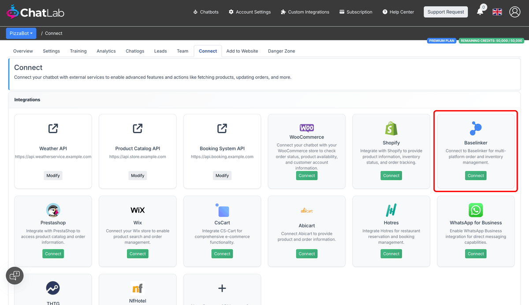Open Custom Integrations in top menu
The width and height of the screenshot is (529, 305).
click(x=305, y=12)
